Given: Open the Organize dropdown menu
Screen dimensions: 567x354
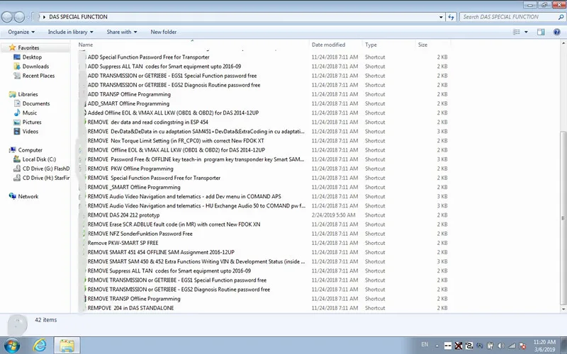Looking at the screenshot, I should [21, 32].
